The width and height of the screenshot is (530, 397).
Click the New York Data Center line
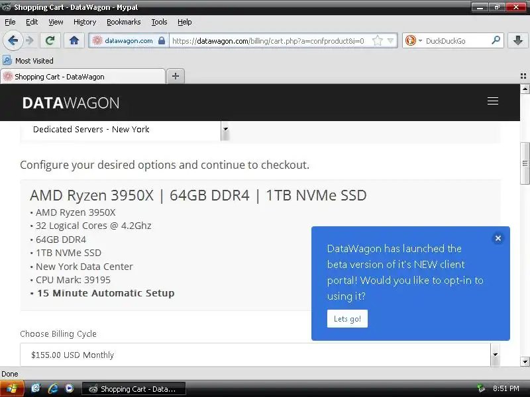coord(84,267)
